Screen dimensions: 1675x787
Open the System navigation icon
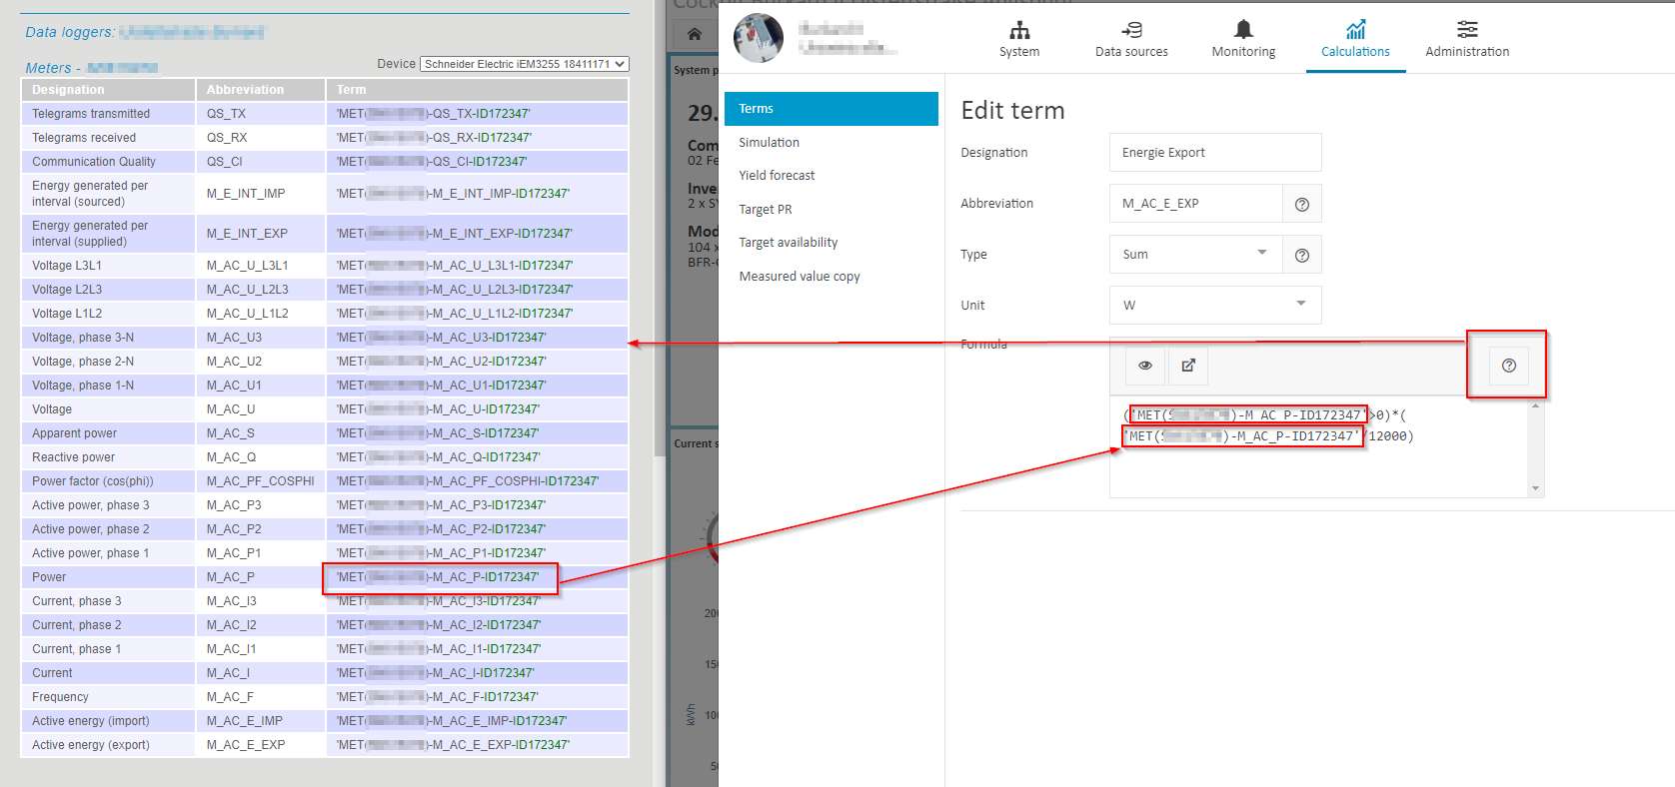1018,30
